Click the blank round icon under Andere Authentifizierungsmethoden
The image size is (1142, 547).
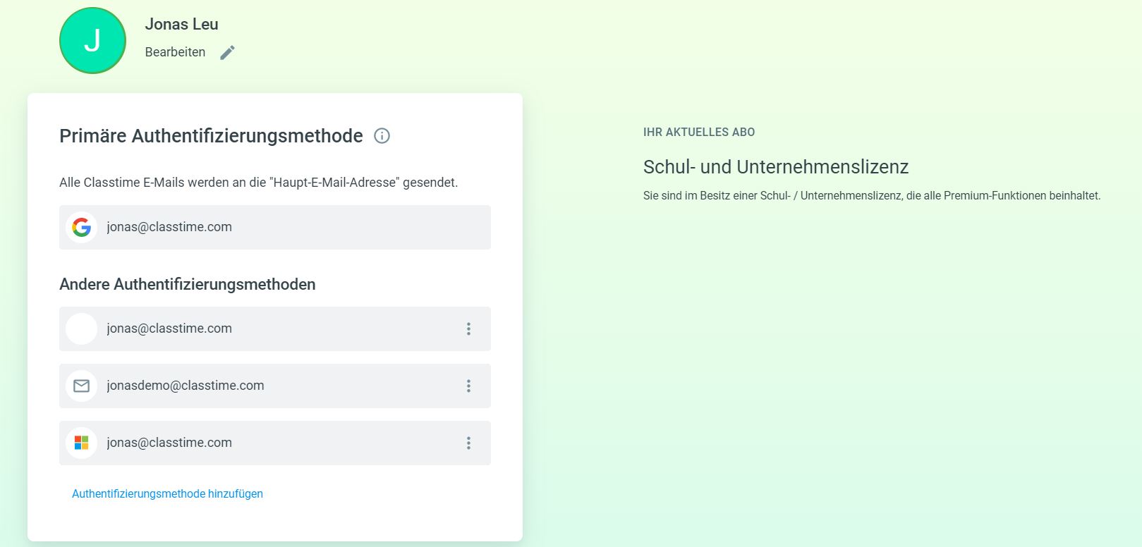coord(82,329)
